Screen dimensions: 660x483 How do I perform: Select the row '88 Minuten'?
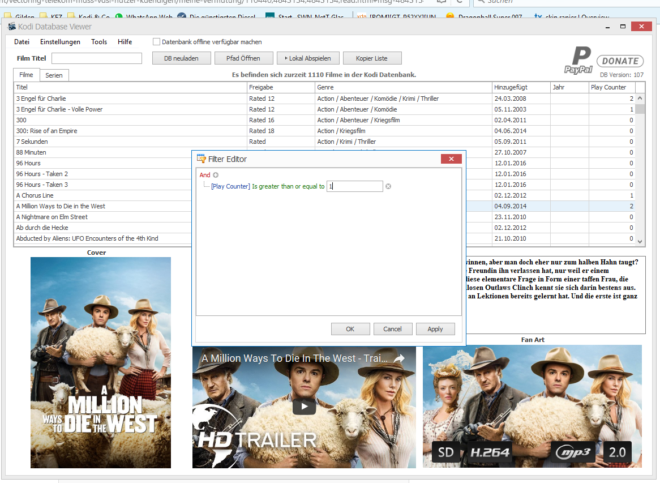[x=102, y=152]
